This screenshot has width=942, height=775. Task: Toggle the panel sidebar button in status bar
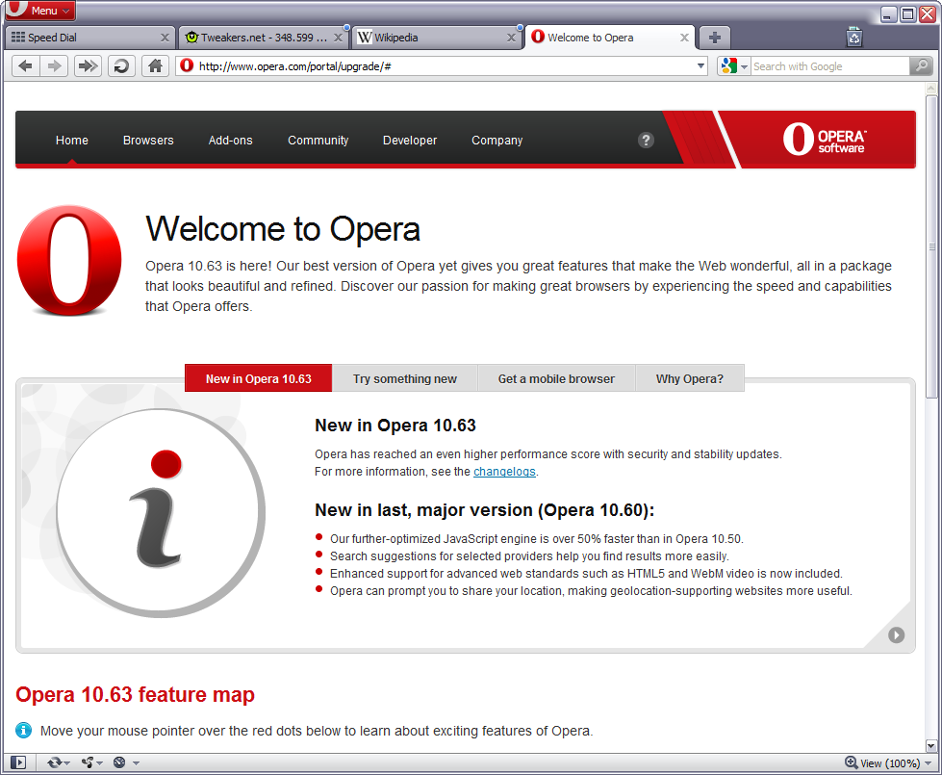click(x=18, y=762)
